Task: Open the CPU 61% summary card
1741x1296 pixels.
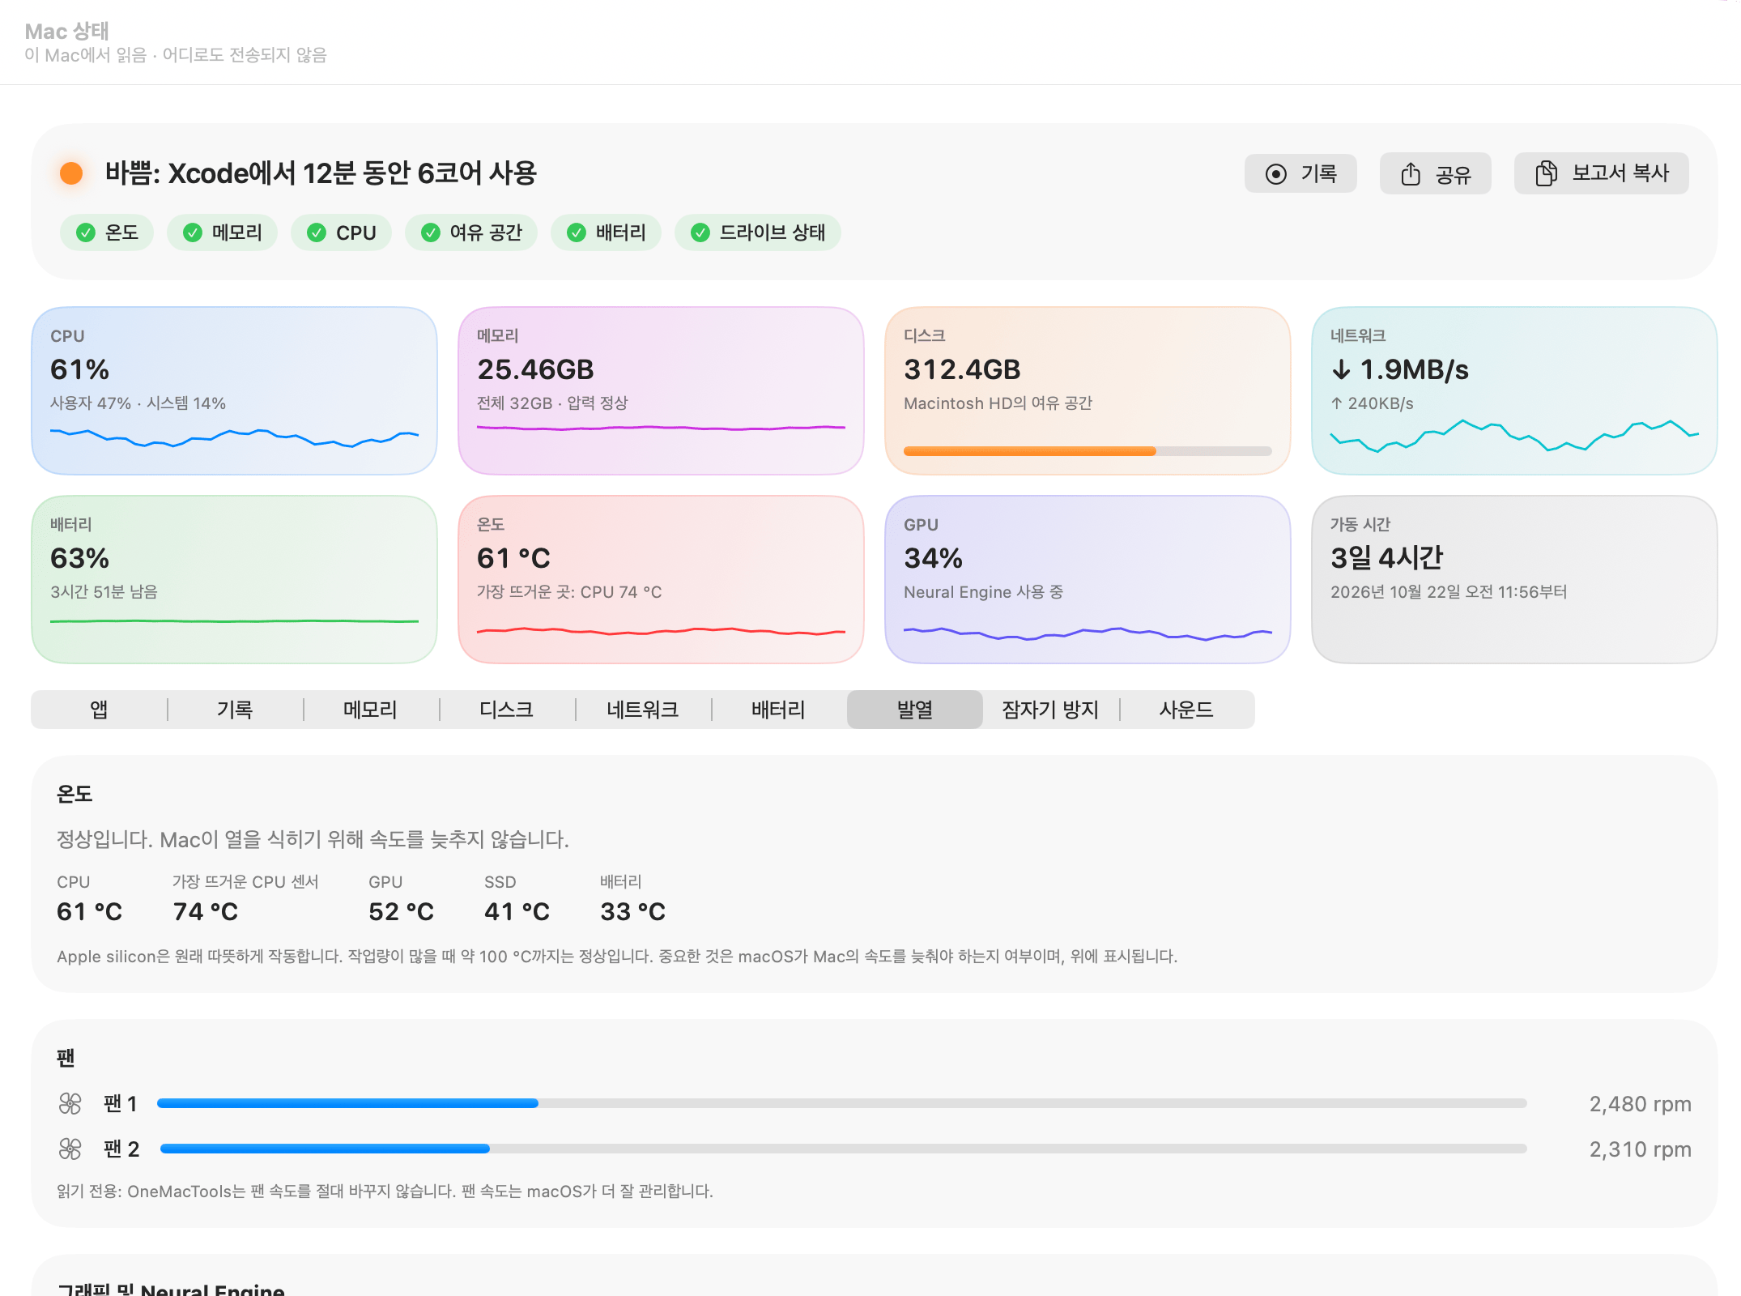Action: pos(234,390)
